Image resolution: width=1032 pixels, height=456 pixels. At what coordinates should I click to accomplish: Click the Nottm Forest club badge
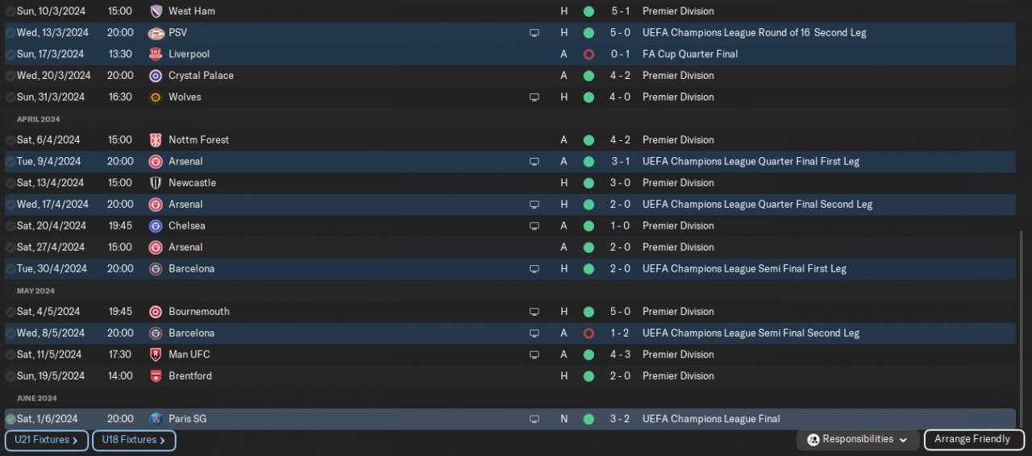(156, 140)
